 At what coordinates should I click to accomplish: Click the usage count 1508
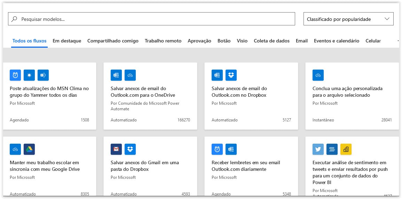85,120
